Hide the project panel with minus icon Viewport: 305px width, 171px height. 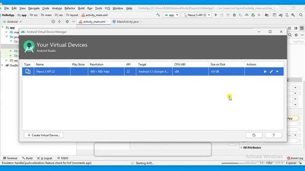click(73, 21)
